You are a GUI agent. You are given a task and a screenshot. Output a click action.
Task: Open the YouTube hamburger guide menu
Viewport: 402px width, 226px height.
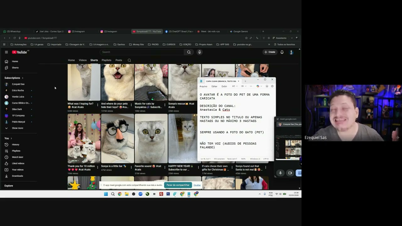click(x=6, y=52)
